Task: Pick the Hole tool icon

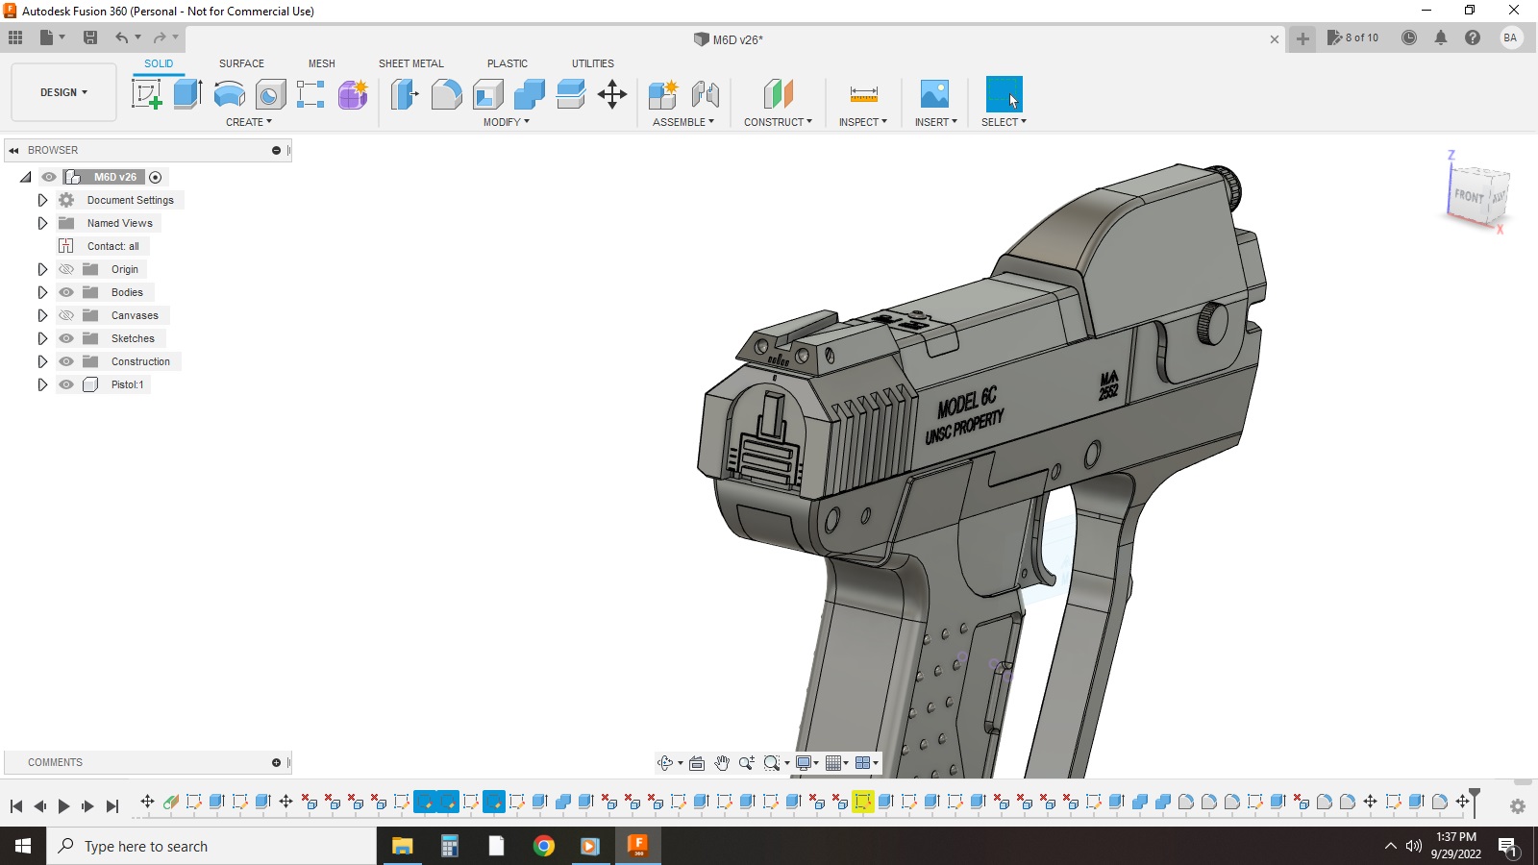Action: tap(270, 94)
